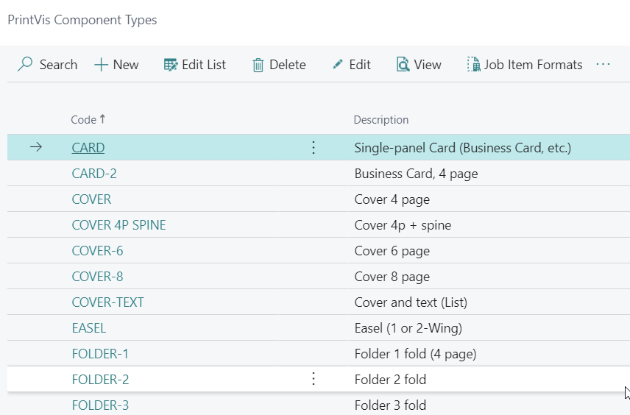630x415 pixels.
Task: Click the Delete action label
Action: pos(287,65)
